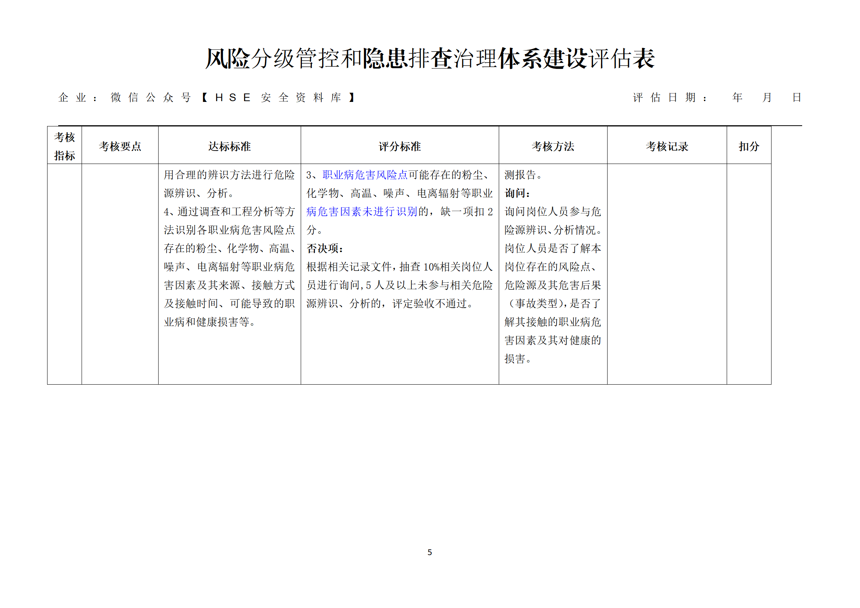Click the 考核记录 column header

coord(667,146)
